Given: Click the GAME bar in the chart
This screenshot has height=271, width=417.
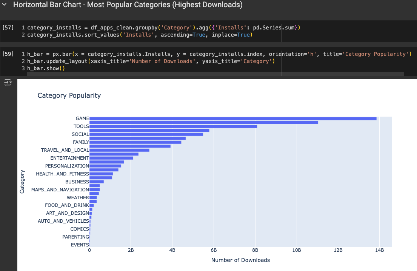Looking at the screenshot, I should pyautogui.click(x=233, y=119).
